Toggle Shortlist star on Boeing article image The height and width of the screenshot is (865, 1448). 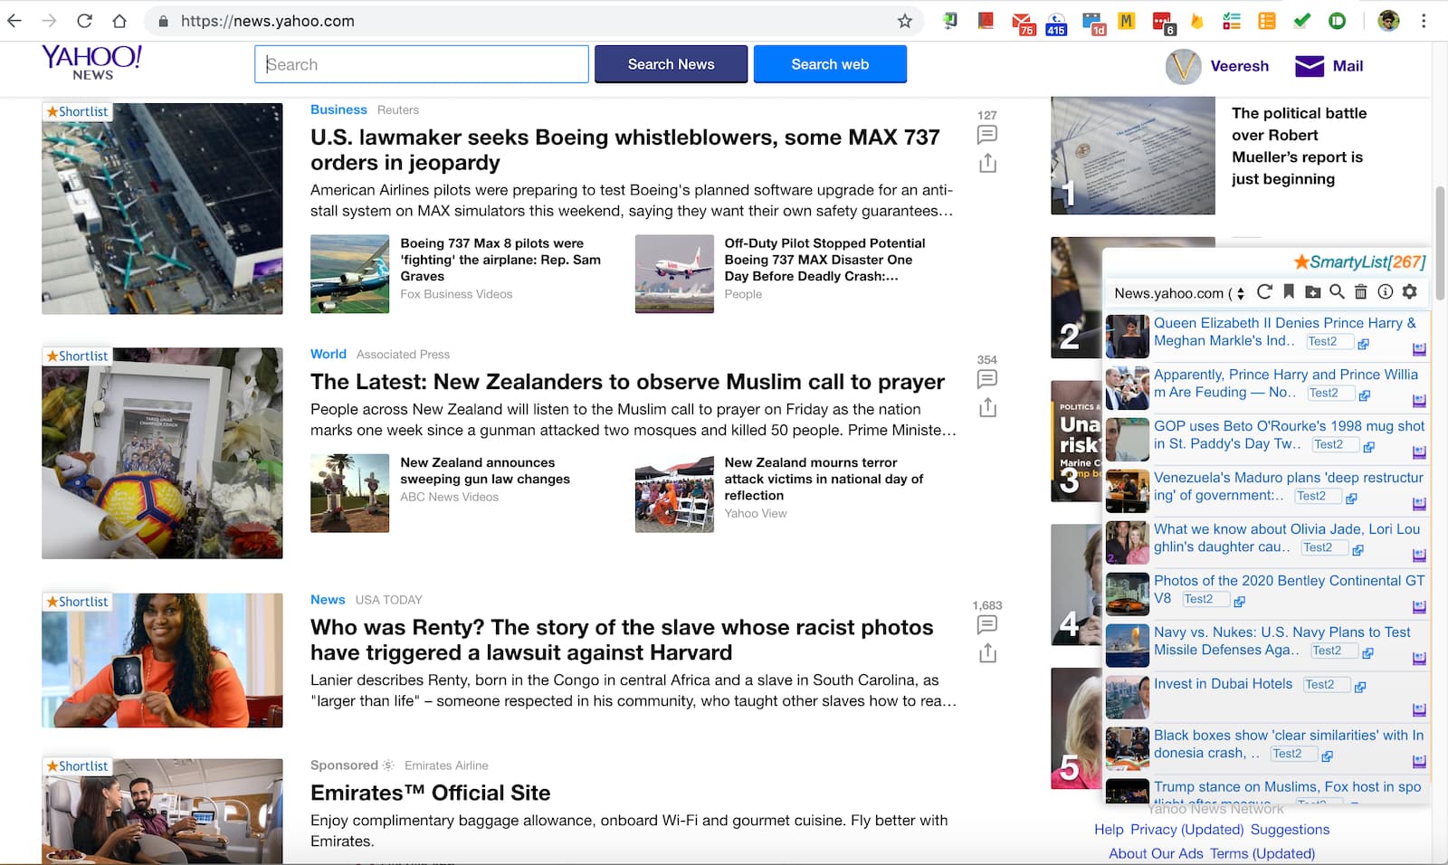pos(77,112)
